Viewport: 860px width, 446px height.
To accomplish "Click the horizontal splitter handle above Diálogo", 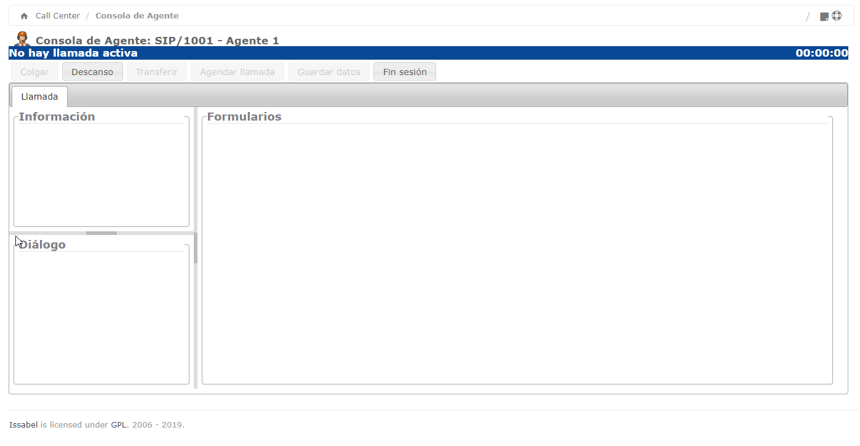I will tap(102, 233).
